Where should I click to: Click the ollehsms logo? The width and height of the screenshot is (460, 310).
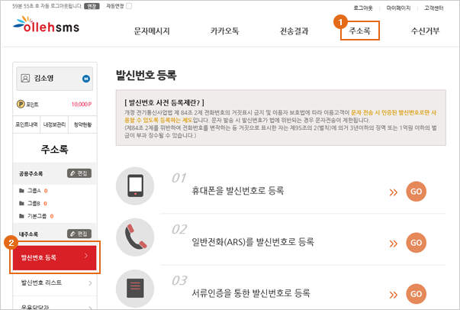46,24
